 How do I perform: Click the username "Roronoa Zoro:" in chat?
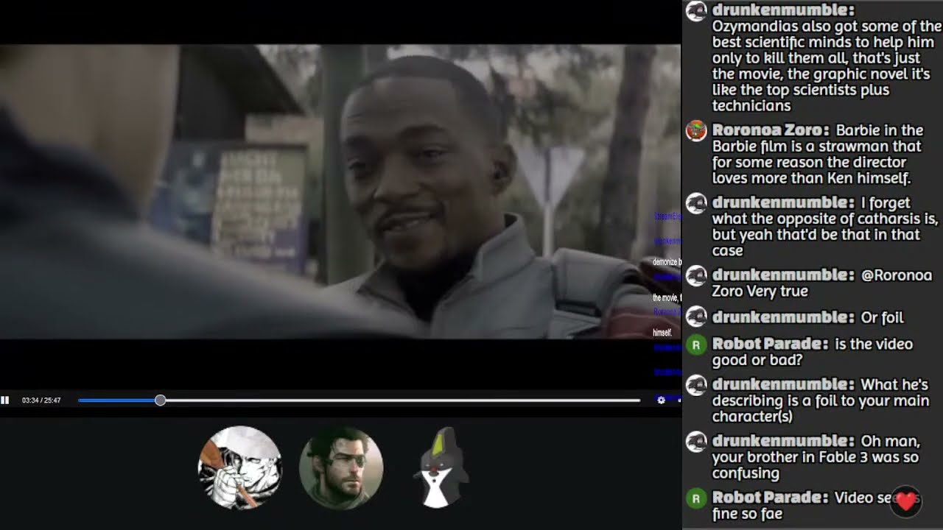(771, 130)
